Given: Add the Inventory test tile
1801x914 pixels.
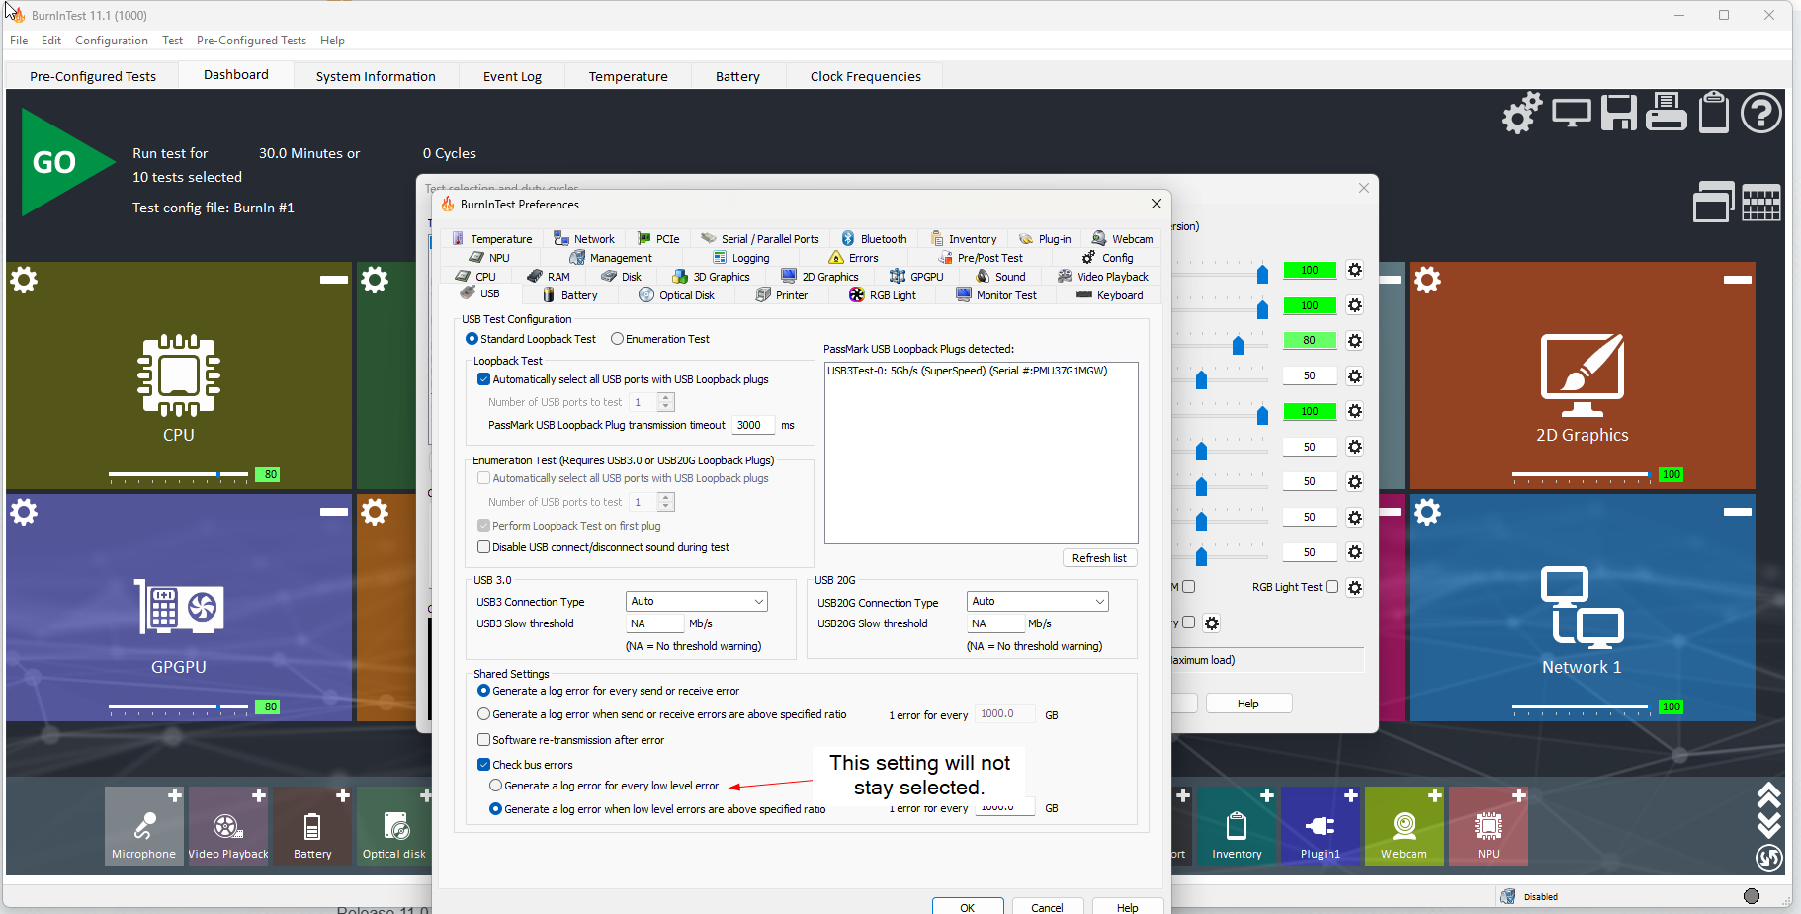Looking at the screenshot, I should coord(1267,795).
